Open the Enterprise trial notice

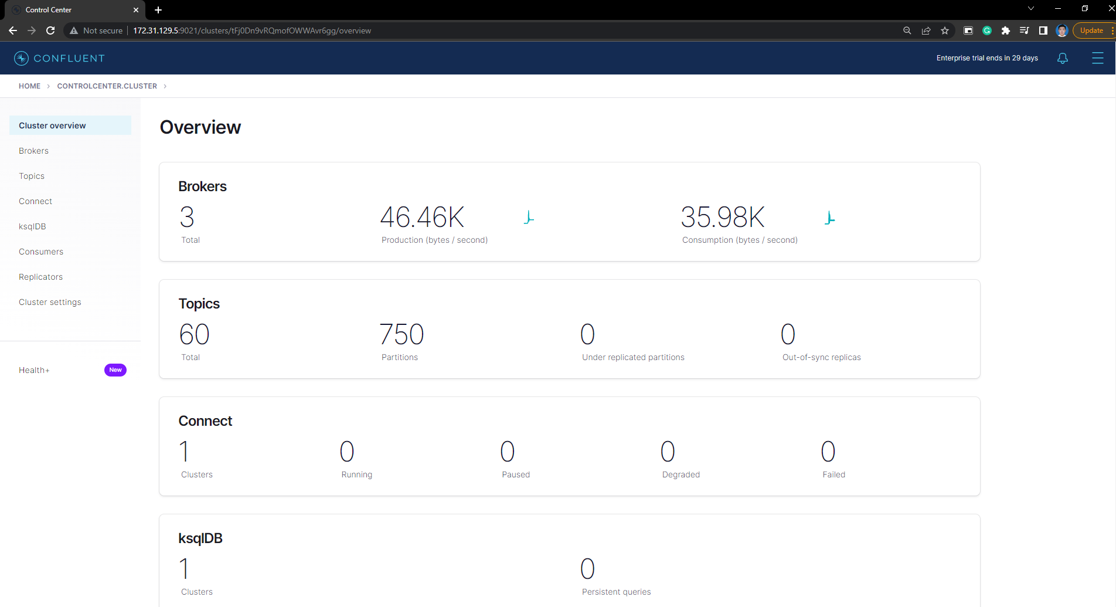tap(987, 58)
